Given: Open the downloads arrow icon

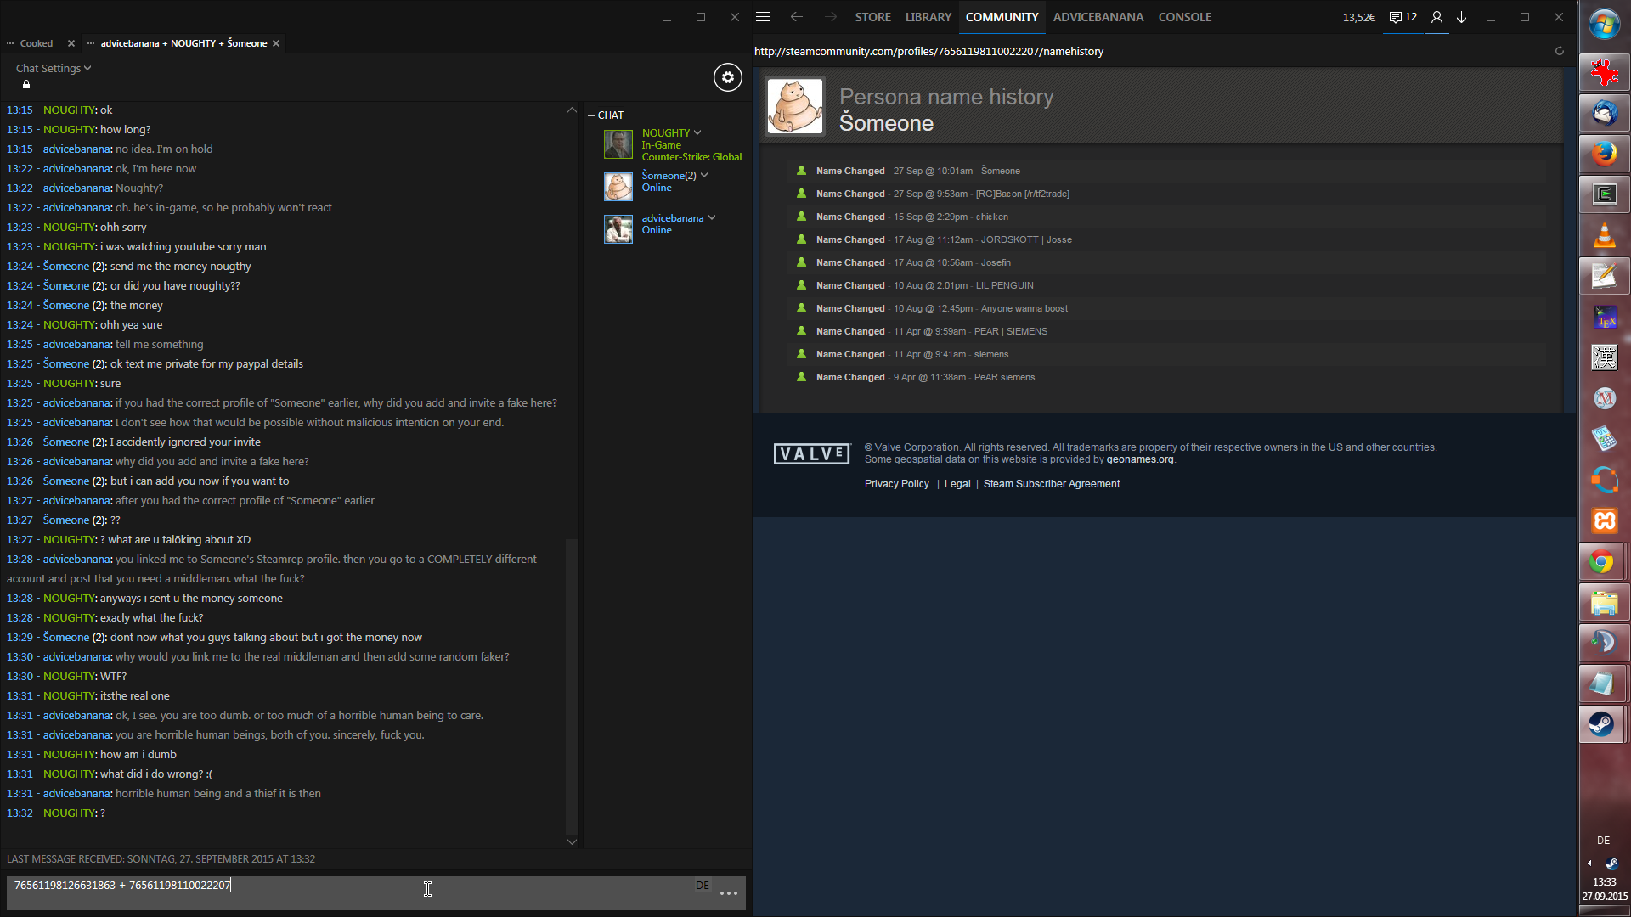Looking at the screenshot, I should [1461, 17].
